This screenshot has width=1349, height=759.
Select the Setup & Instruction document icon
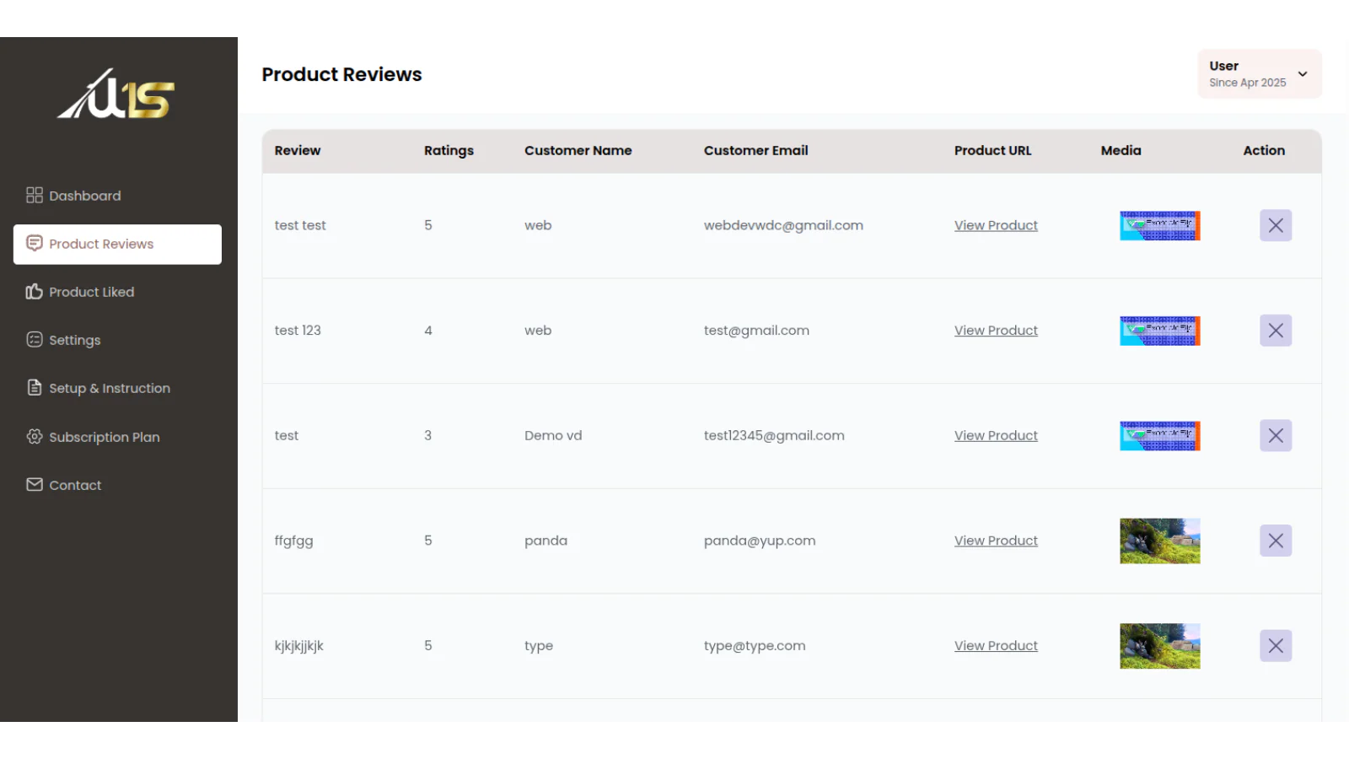(35, 388)
